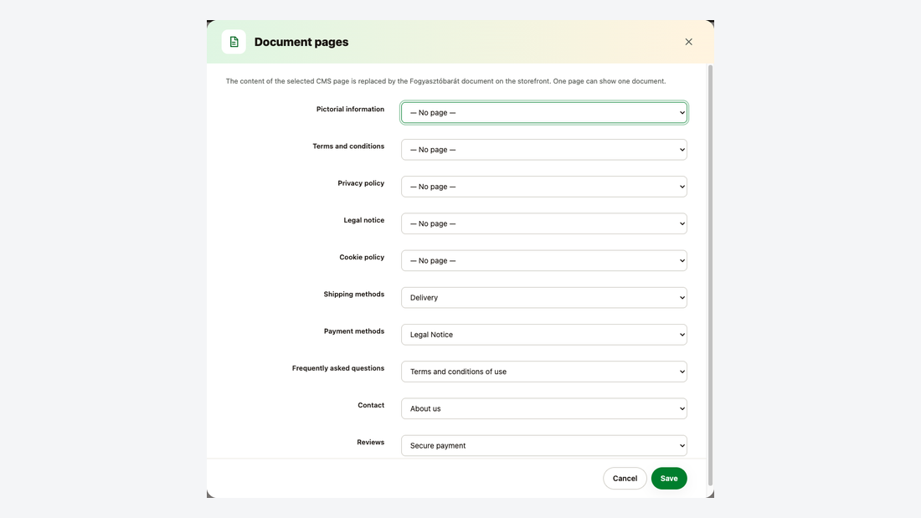Click the Payment methods label

[354, 331]
